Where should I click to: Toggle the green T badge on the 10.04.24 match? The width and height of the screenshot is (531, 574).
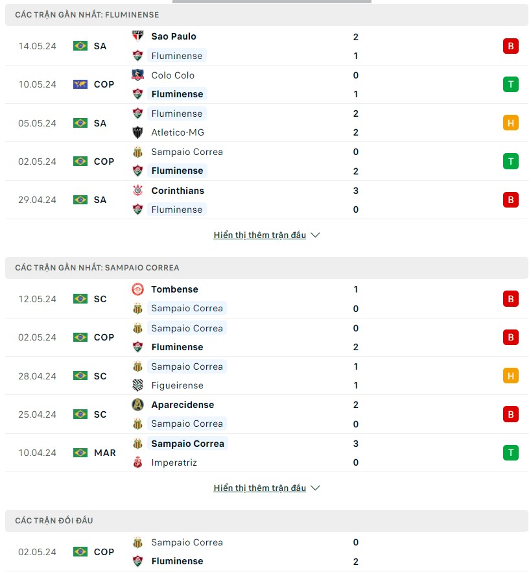tap(510, 452)
